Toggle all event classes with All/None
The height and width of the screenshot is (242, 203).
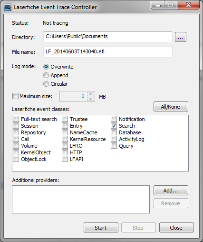pos(171,107)
